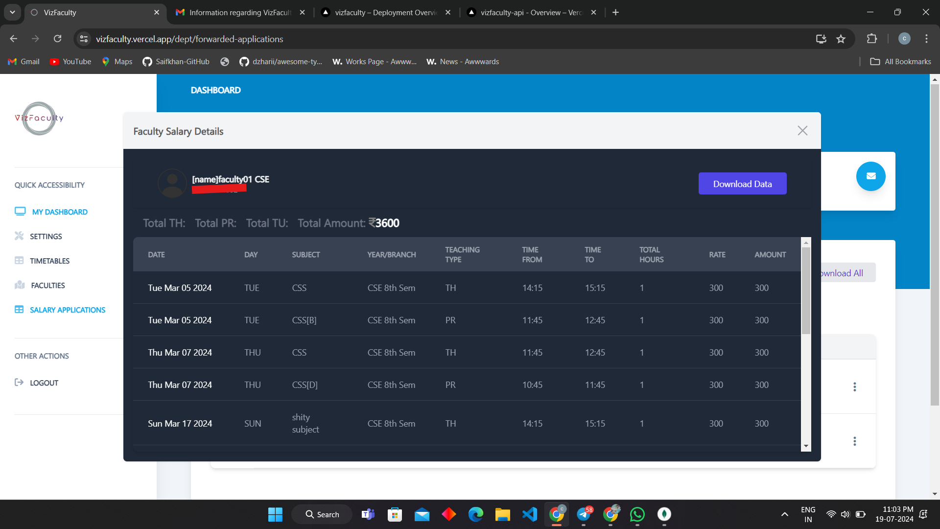Open Timetables from the sidebar

point(49,261)
